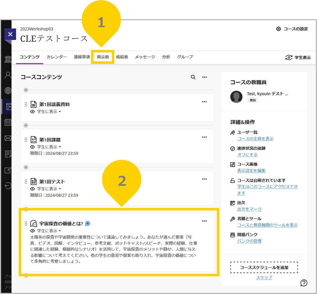The width and height of the screenshot is (317, 294).
Task: Select the カレンダー tab
Action: (x=57, y=57)
